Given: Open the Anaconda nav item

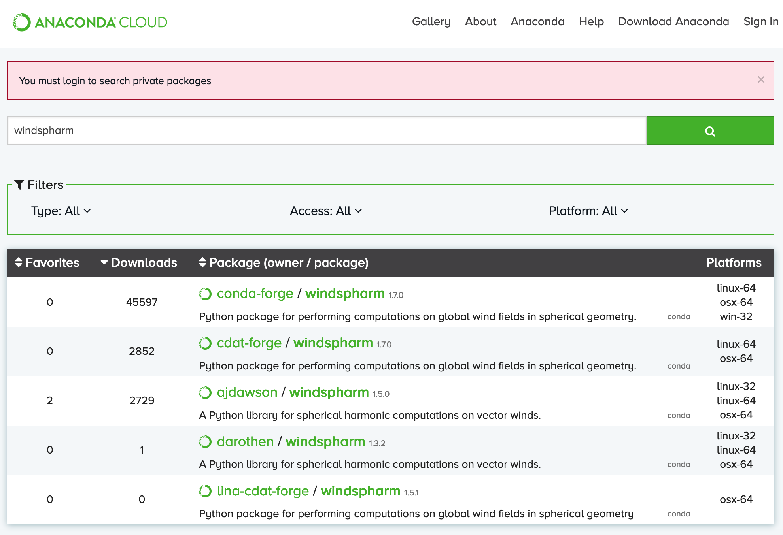Looking at the screenshot, I should pyautogui.click(x=537, y=22).
